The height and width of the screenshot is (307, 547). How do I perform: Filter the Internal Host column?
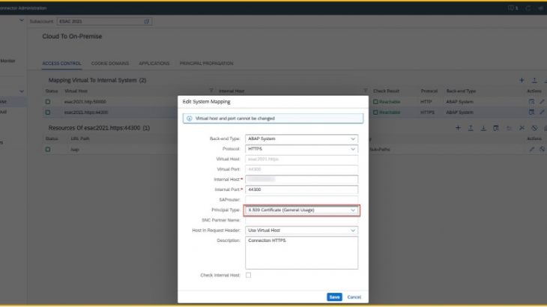[365, 91]
